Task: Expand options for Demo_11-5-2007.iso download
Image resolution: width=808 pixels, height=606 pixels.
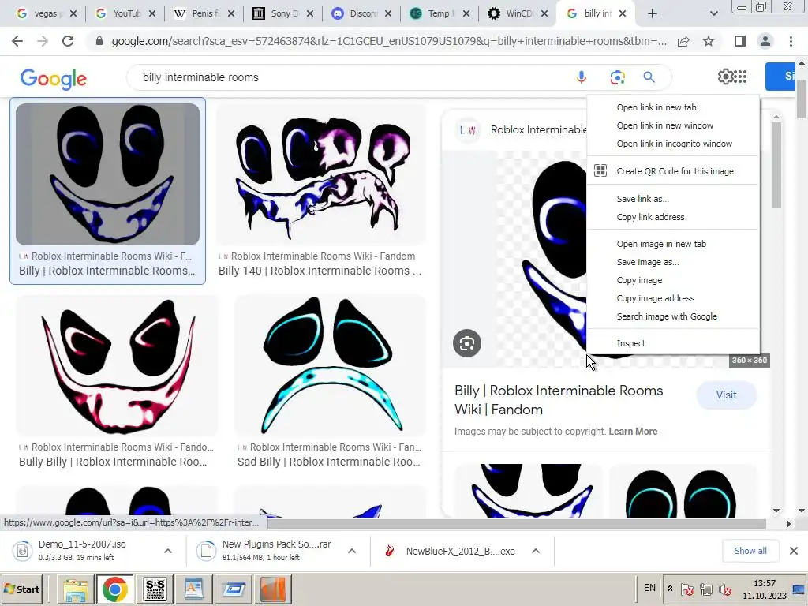Action: [168, 551]
